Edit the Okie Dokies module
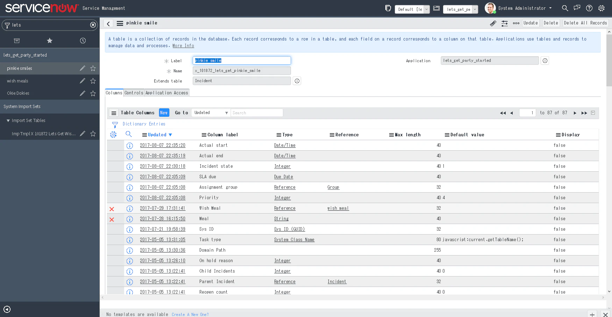612x317 pixels. 83,93
